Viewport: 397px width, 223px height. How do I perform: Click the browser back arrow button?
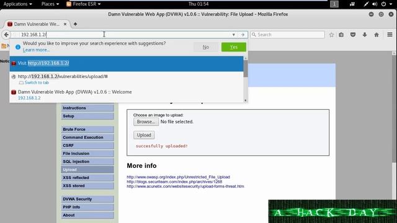(6, 35)
